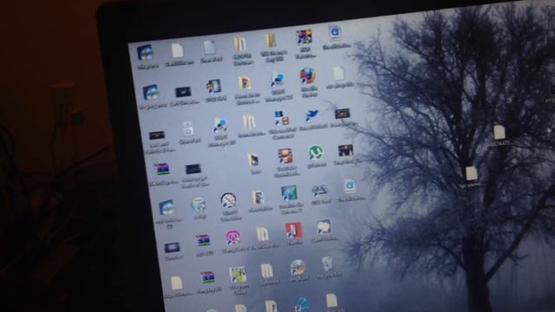
Task: Select the blue bird shortcut icon
Action: (x=311, y=115)
